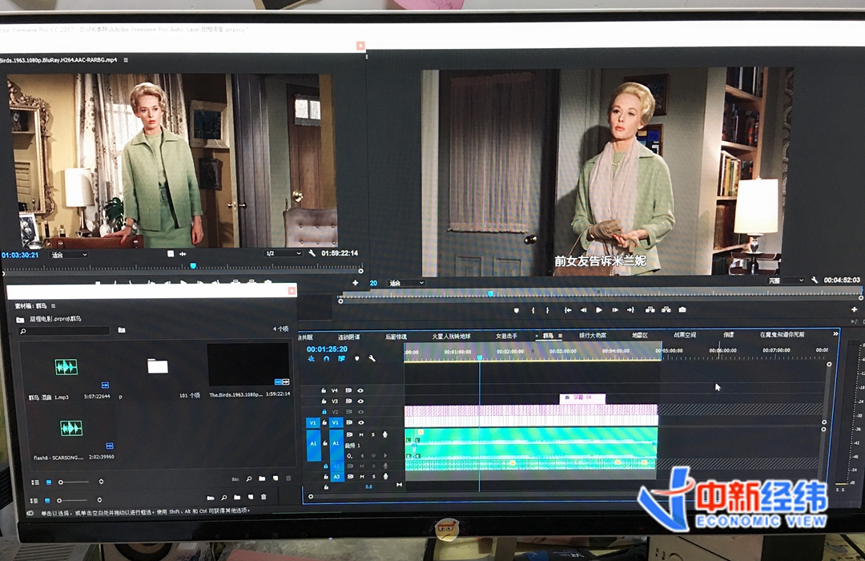
Task: Click Add Marker in Program monitor
Action: [x=517, y=310]
